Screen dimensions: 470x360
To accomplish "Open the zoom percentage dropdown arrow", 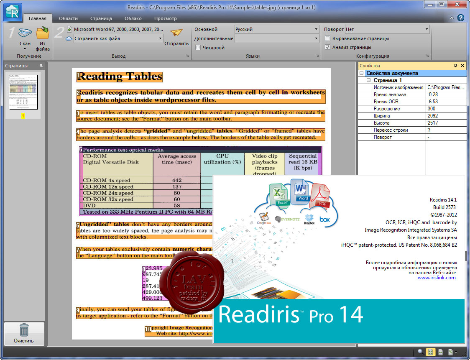I will (x=456, y=352).
